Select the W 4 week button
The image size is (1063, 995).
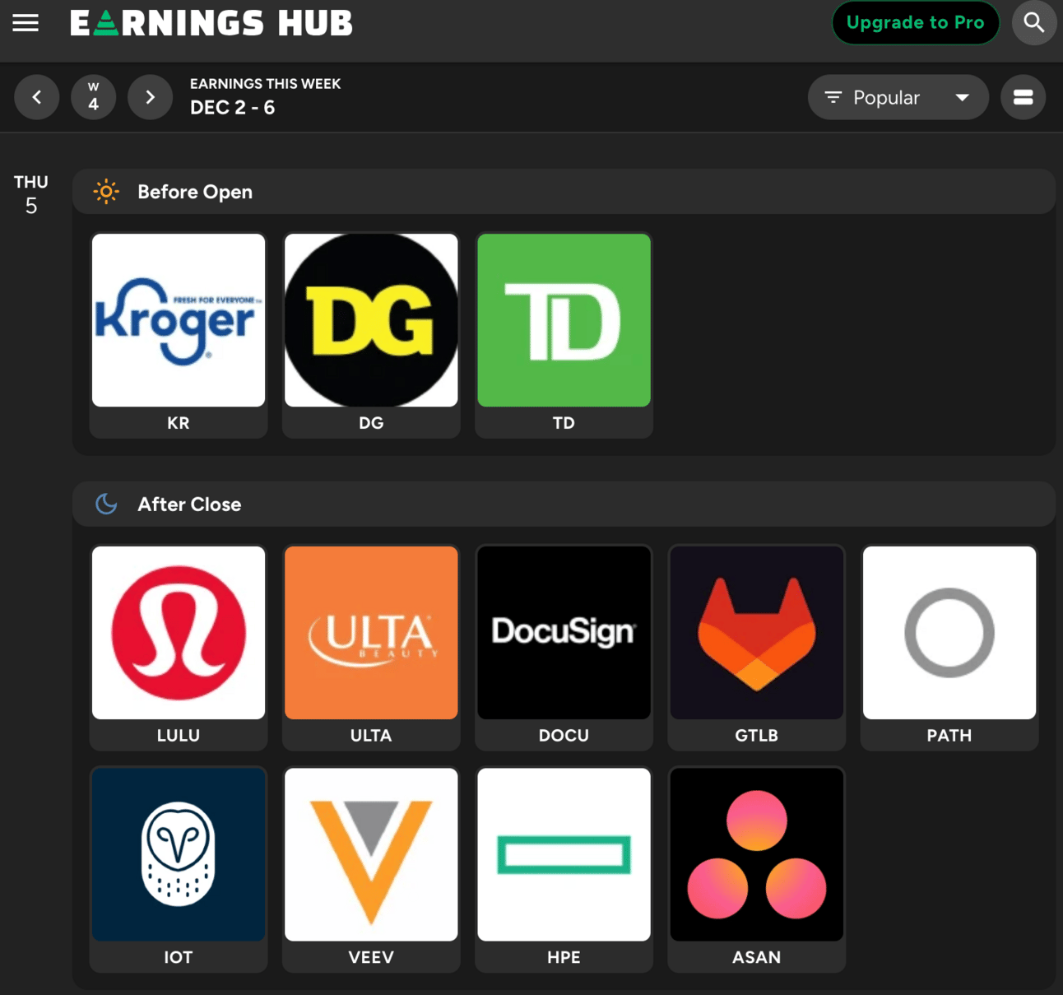pyautogui.click(x=94, y=97)
